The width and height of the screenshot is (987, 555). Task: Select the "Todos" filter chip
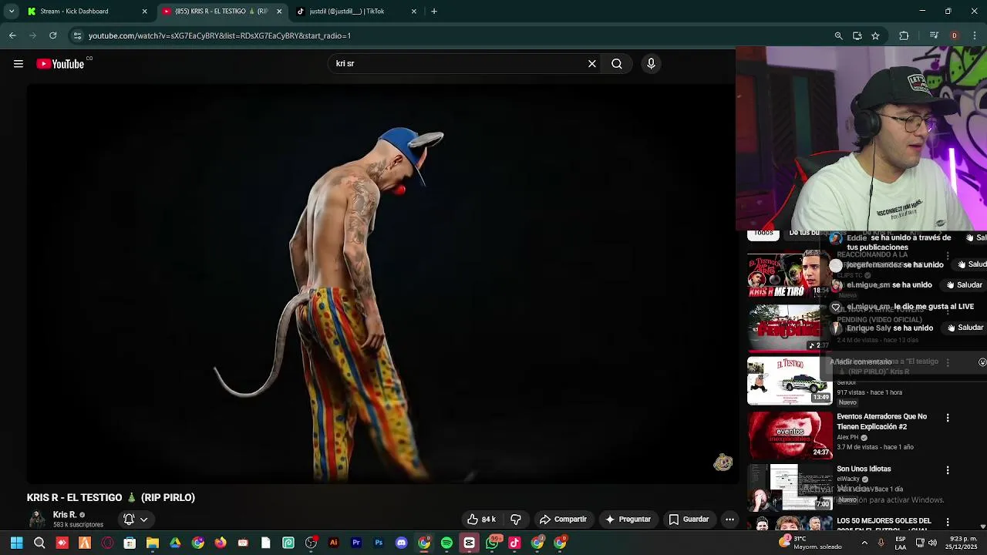pyautogui.click(x=763, y=234)
